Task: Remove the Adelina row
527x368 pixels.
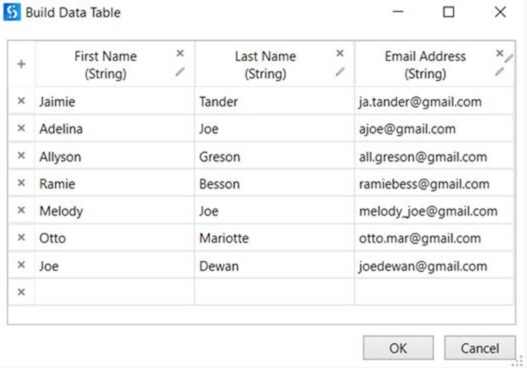Action: [21, 129]
